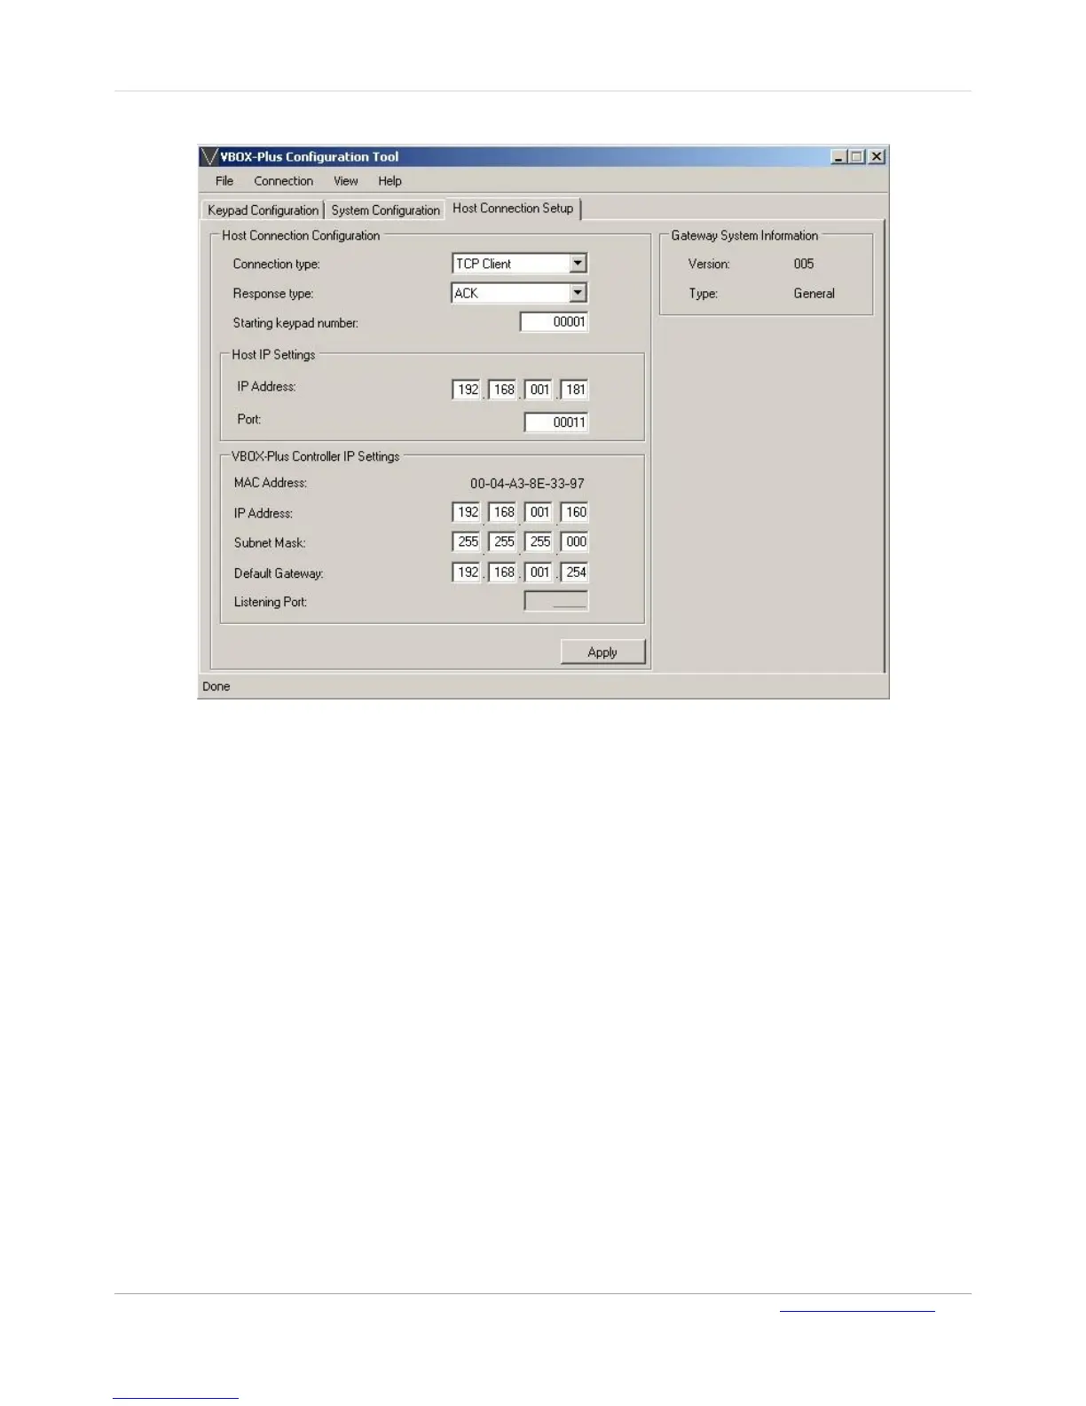Image resolution: width=1086 pixels, height=1406 pixels.
Task: Open the View menu
Action: click(x=346, y=181)
